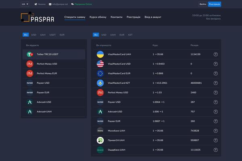The image size is (242, 161).
Task: Open help for Advcash USD receive row
Action: point(216,112)
